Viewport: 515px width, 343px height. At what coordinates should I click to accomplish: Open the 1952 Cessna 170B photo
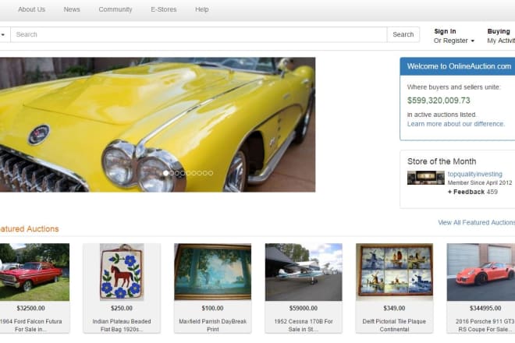(304, 272)
